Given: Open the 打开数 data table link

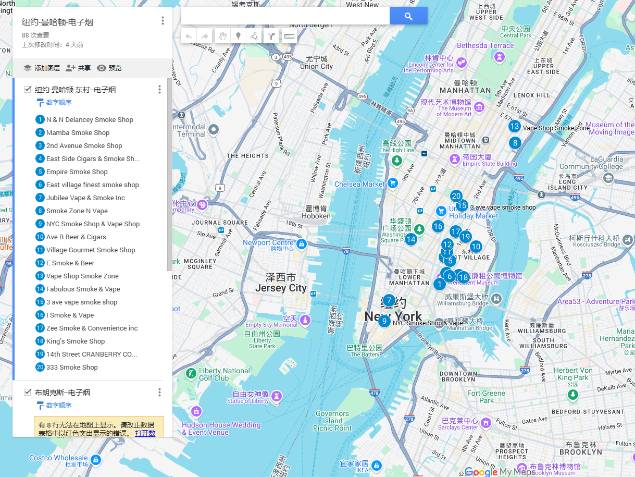Looking at the screenshot, I should point(145,433).
